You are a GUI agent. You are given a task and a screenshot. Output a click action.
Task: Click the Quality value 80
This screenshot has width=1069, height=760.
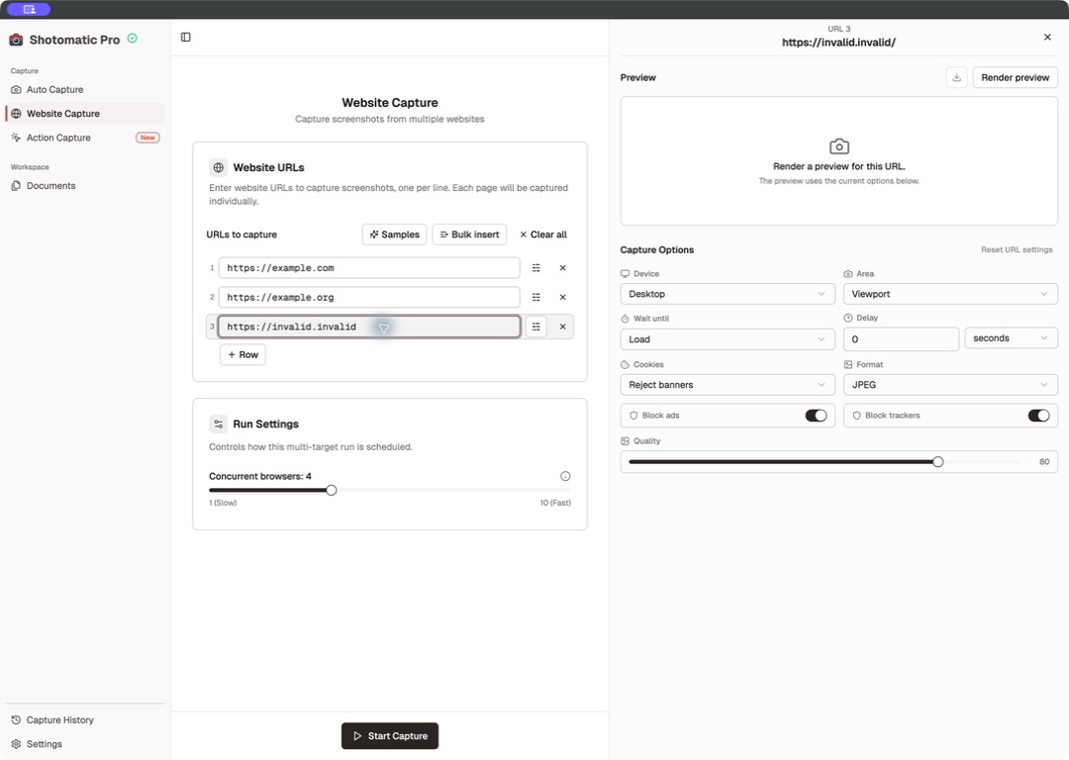1044,462
